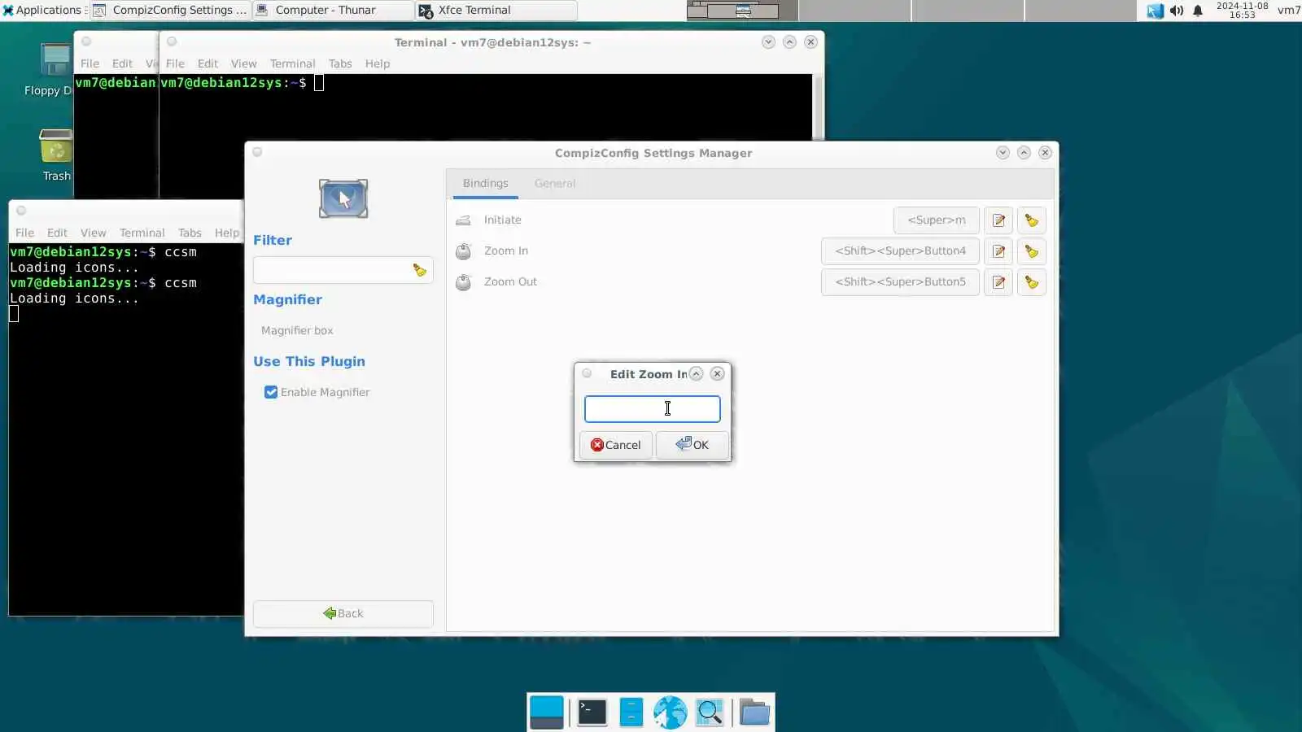Open View menu in ccsm terminal window

[93, 233]
